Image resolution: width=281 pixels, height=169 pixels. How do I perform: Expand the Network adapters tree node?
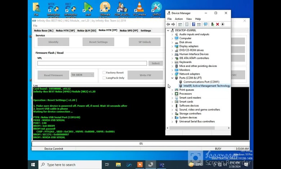pyautogui.click(x=172, y=74)
